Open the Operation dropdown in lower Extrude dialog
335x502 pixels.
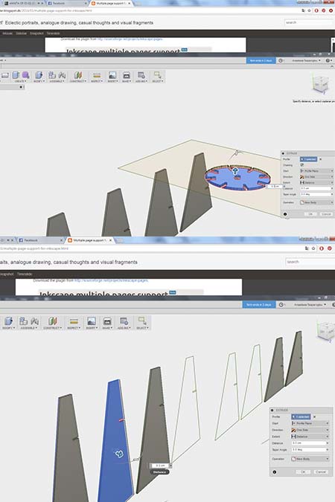tap(310, 459)
